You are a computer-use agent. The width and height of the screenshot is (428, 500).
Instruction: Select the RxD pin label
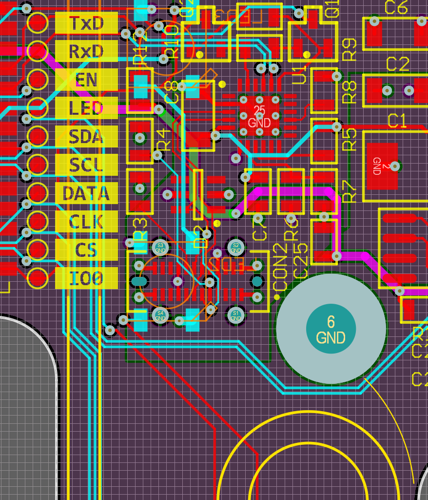[86, 51]
